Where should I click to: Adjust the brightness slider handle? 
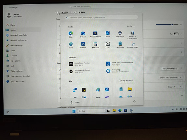coord(172,25)
